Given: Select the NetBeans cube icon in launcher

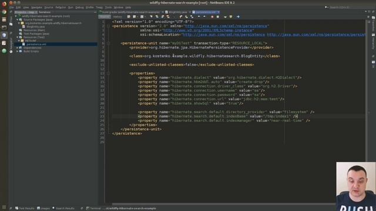Looking at the screenshot, I should tap(4, 35).
